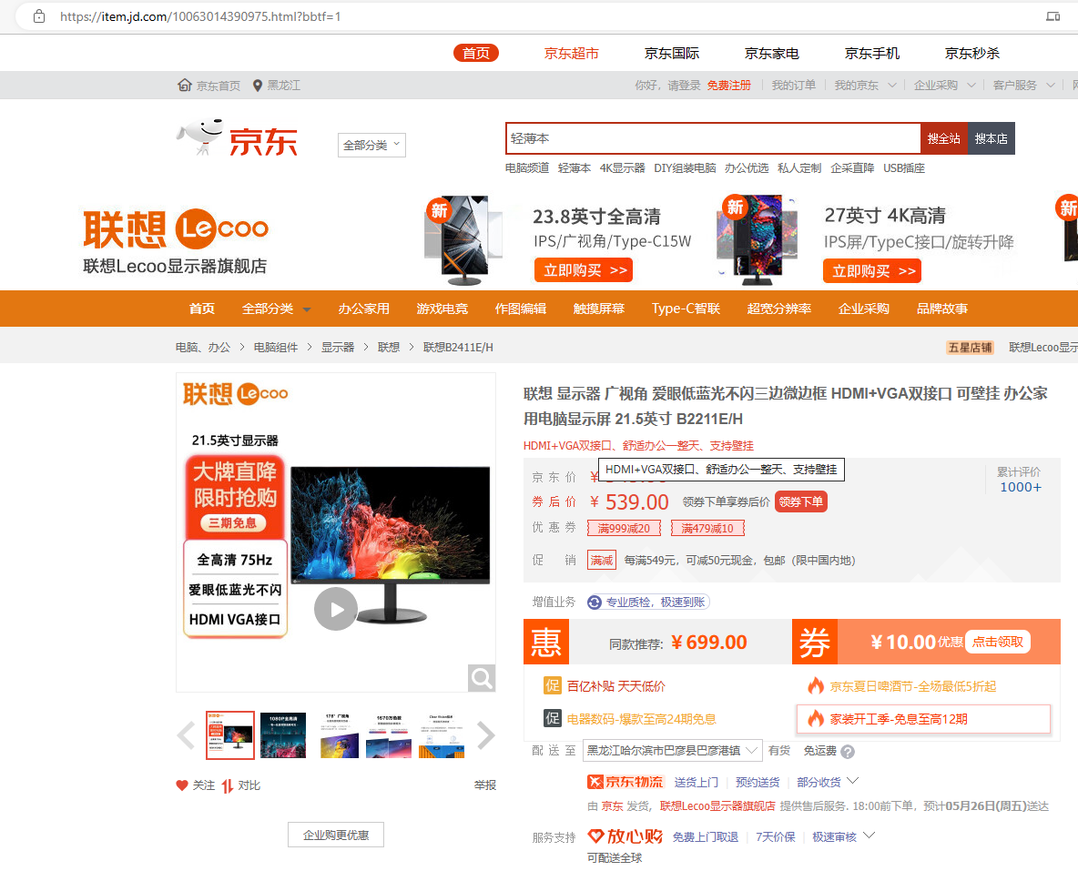Click 立即购买 for the 23.8英寸 monitor
Viewport: 1078px width, 871px height.
(584, 270)
